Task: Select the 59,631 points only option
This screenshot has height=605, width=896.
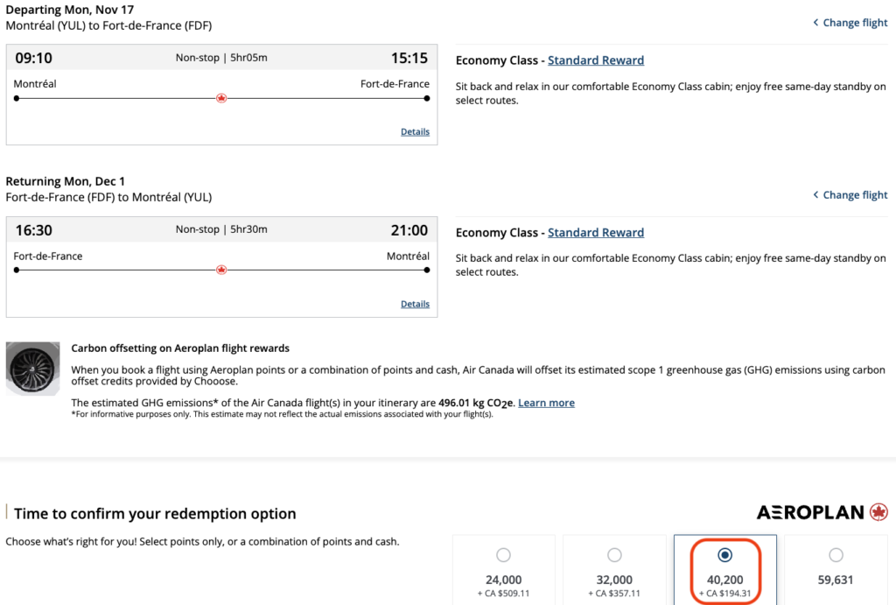Action: tap(836, 555)
